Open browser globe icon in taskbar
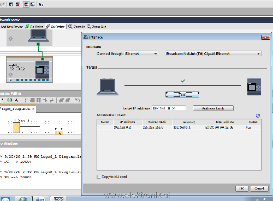Image resolution: width=273 pixels, height=201 pixels. tap(23, 199)
